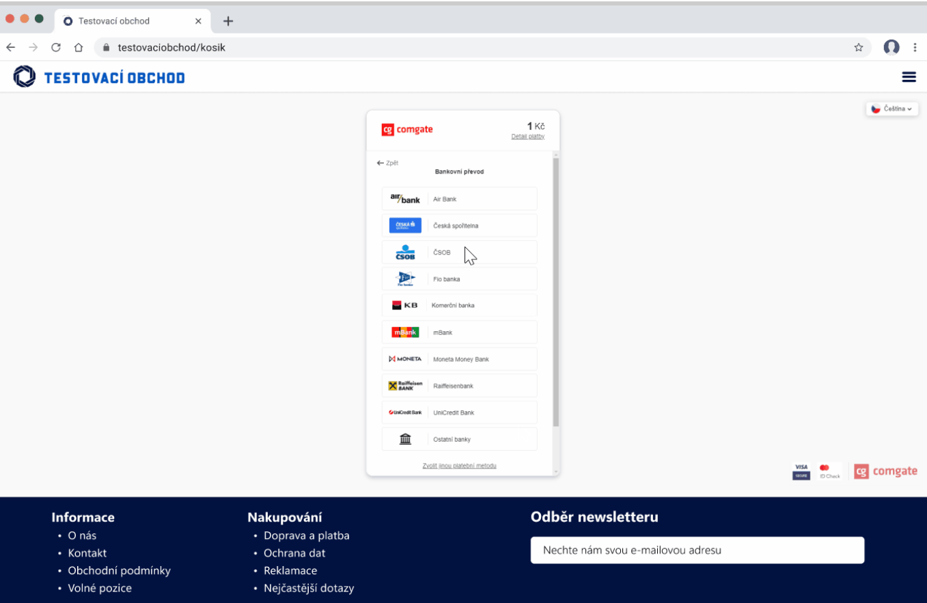Screen dimensions: 927x603
Task: Select Ostatní banky payment option
Action: pyautogui.click(x=459, y=439)
